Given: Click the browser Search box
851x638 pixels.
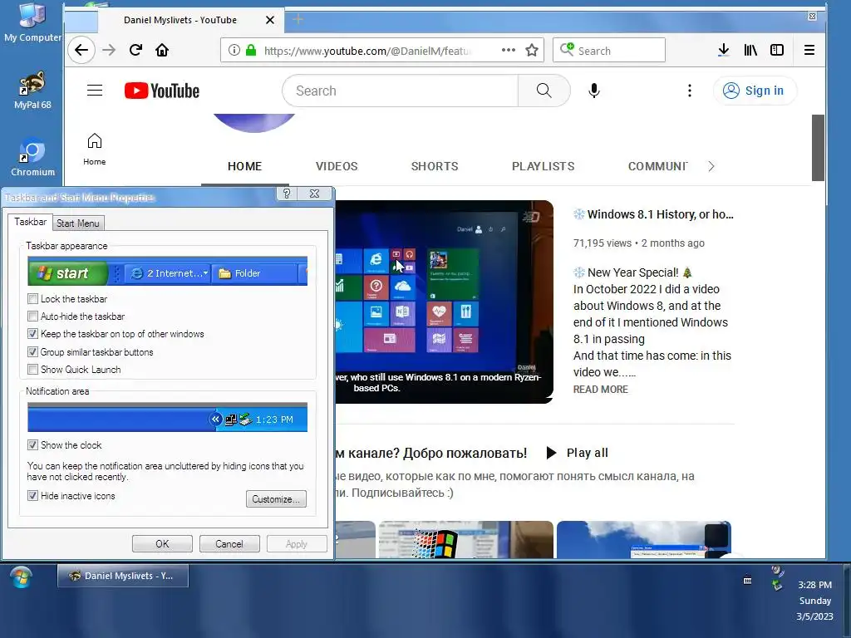Looking at the screenshot, I should [609, 51].
